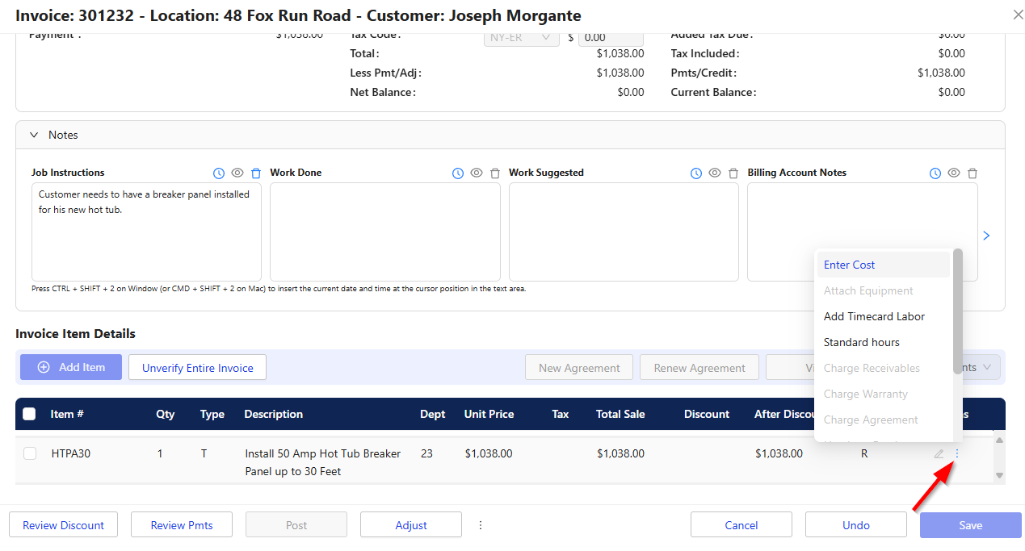Click the Add Item button
The width and height of the screenshot is (1025, 551).
pos(71,367)
